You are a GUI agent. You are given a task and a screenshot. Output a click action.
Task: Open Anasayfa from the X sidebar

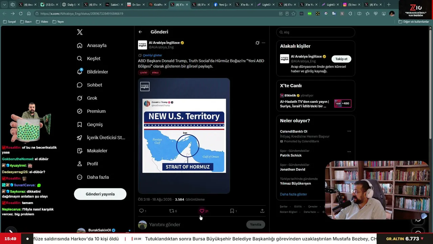(92, 45)
